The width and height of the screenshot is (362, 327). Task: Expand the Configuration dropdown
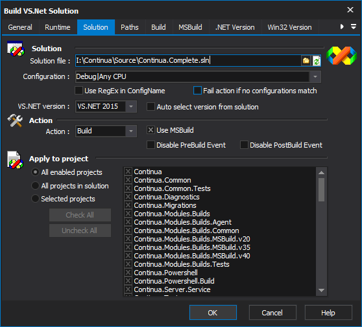(x=315, y=77)
